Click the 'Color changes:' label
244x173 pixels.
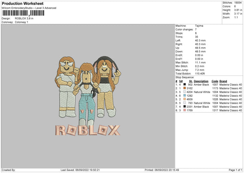point(184,29)
